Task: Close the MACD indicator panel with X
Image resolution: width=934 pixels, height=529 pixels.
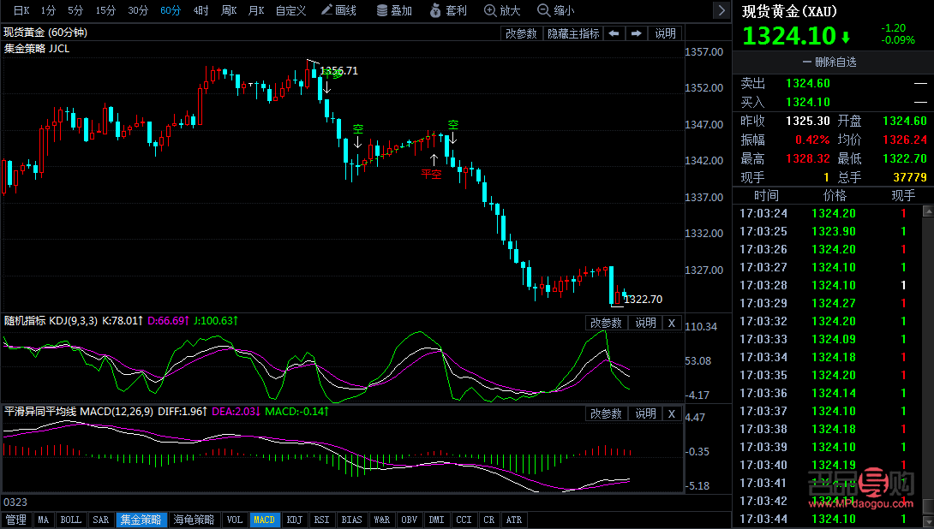Action: (672, 413)
